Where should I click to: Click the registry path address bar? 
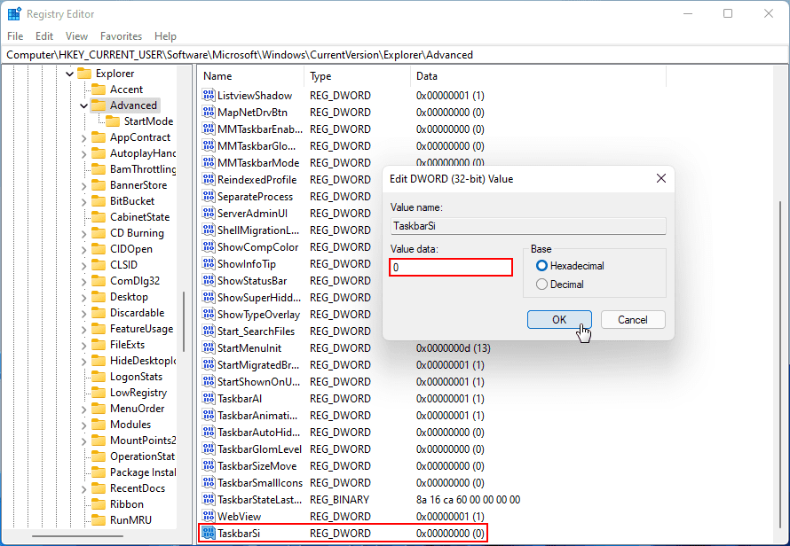click(395, 55)
